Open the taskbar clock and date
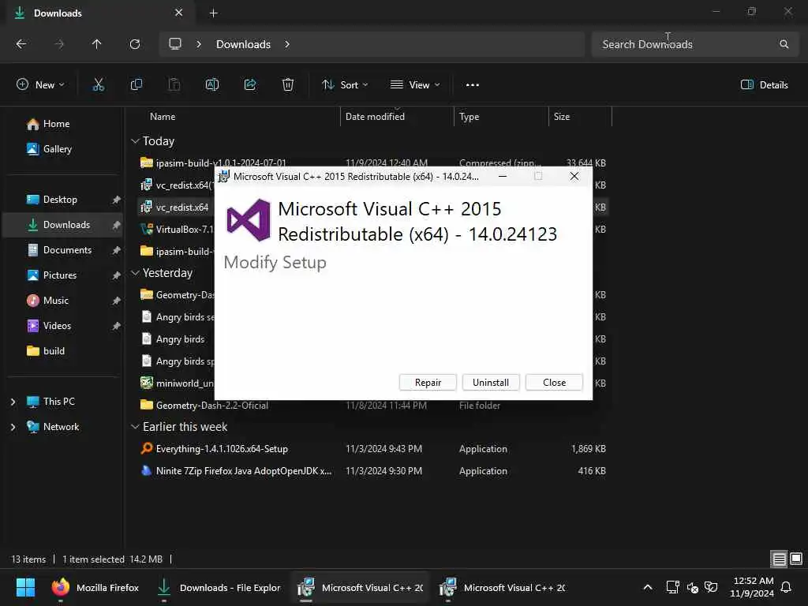Screen dimensions: 808x606 pos(752,587)
